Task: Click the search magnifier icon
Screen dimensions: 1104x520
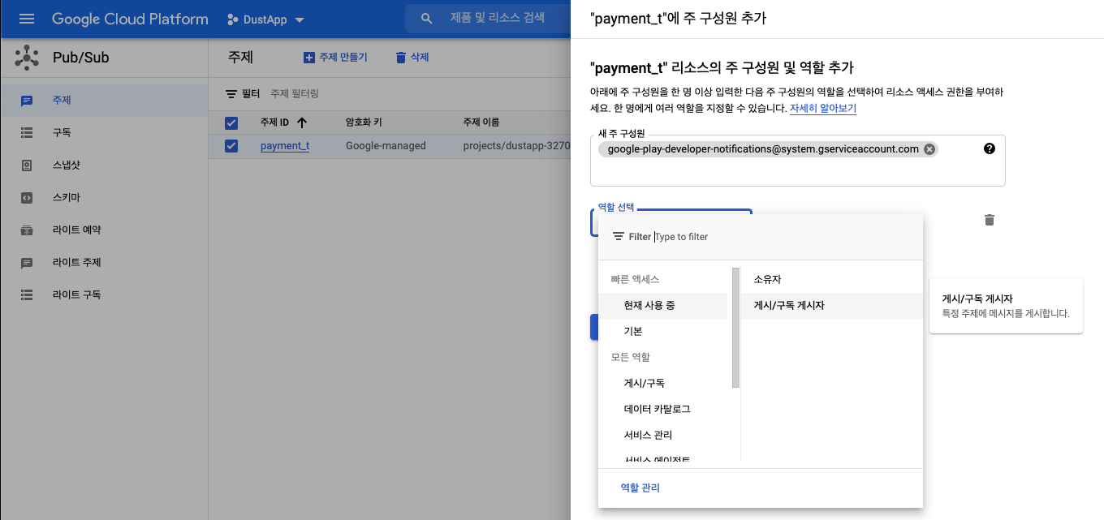Action: [427, 19]
